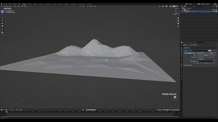218x122 pixels.
Task: Open timeline Playback dropdown
Action: [6, 110]
